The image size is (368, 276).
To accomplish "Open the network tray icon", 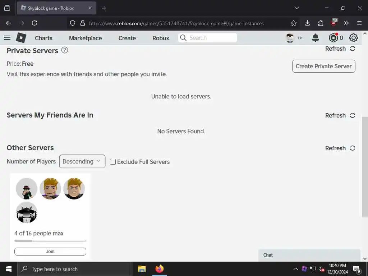I will (313, 269).
